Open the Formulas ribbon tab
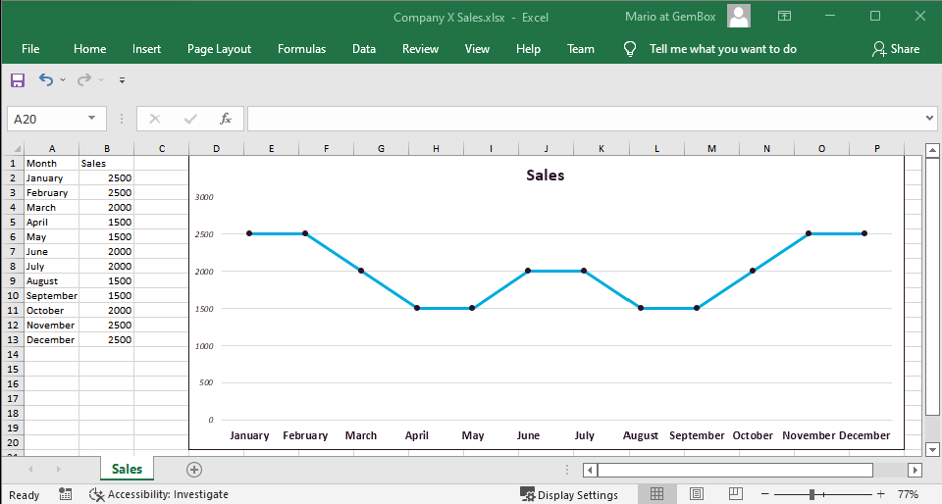Viewport: 942px width, 504px height. tap(301, 49)
